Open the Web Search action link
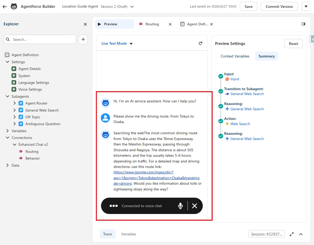 240,124
